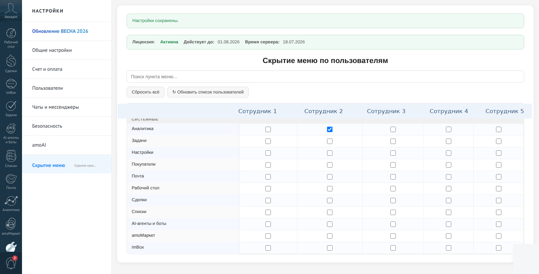This screenshot has width=539, height=274.
Task: Check Почта for Сотрудник 5
Action: tap(499, 177)
